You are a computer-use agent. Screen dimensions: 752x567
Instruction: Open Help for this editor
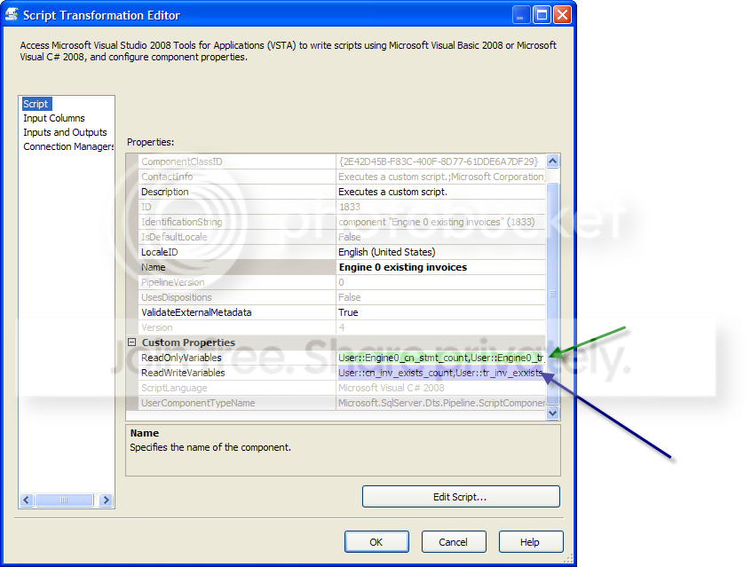(x=530, y=541)
